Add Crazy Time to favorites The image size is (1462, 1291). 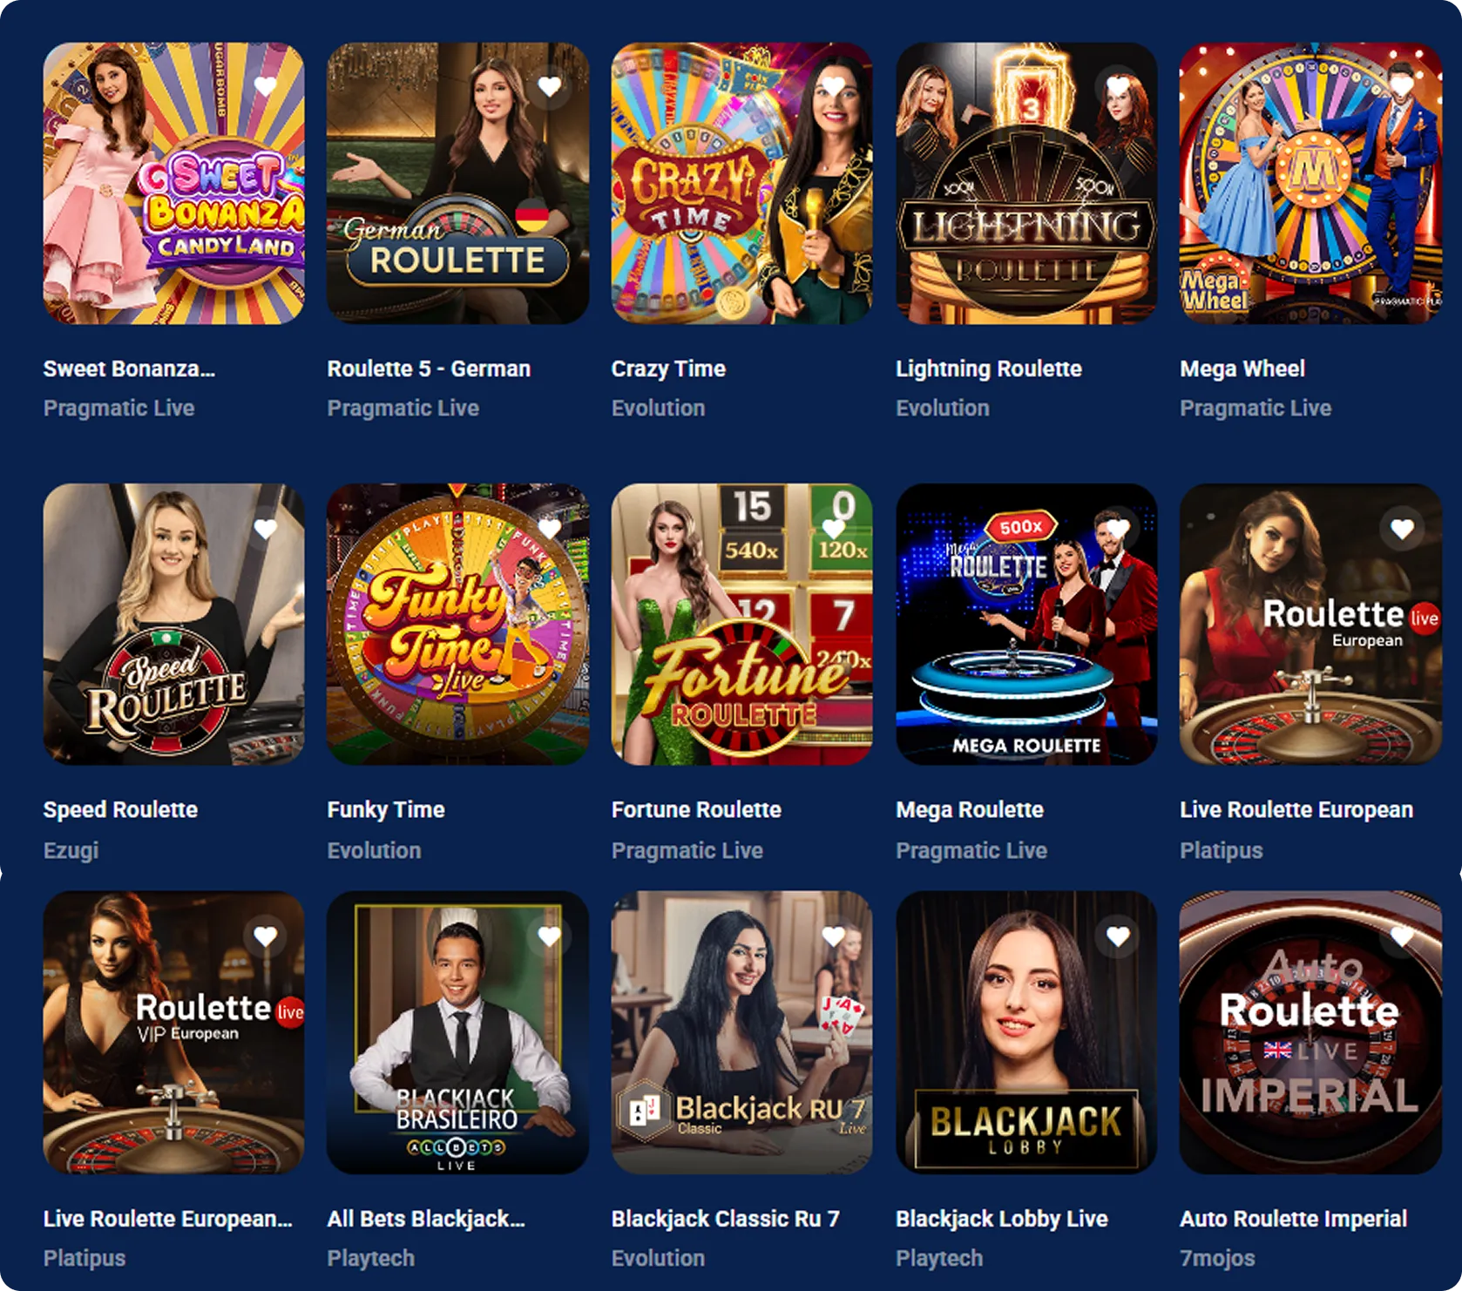834,86
